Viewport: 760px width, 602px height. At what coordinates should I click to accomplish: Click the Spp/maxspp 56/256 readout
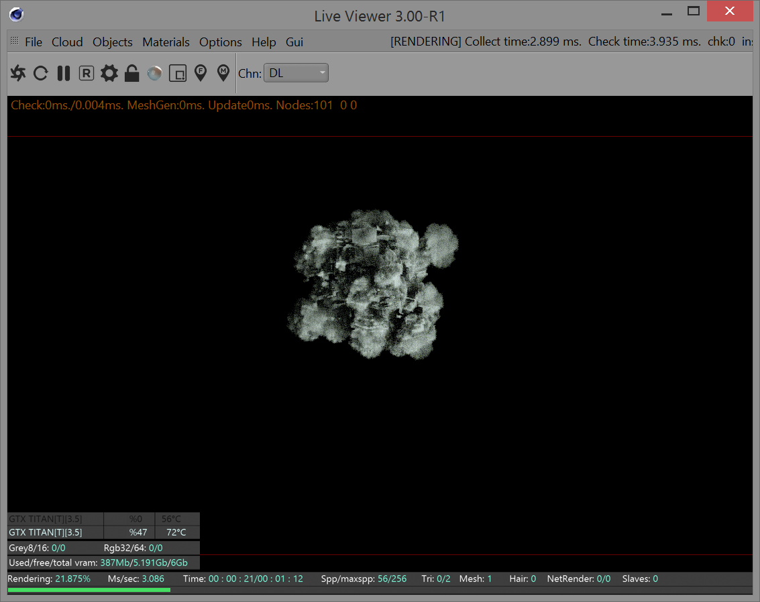(x=364, y=579)
